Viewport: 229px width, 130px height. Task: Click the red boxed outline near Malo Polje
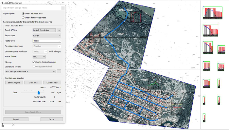[x=136, y=17]
